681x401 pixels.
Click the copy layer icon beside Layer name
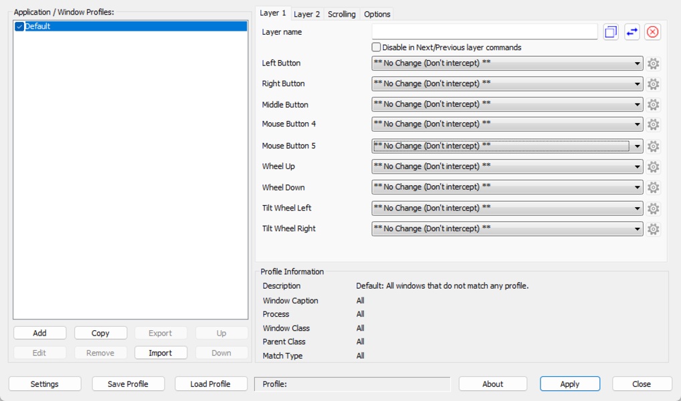click(611, 32)
